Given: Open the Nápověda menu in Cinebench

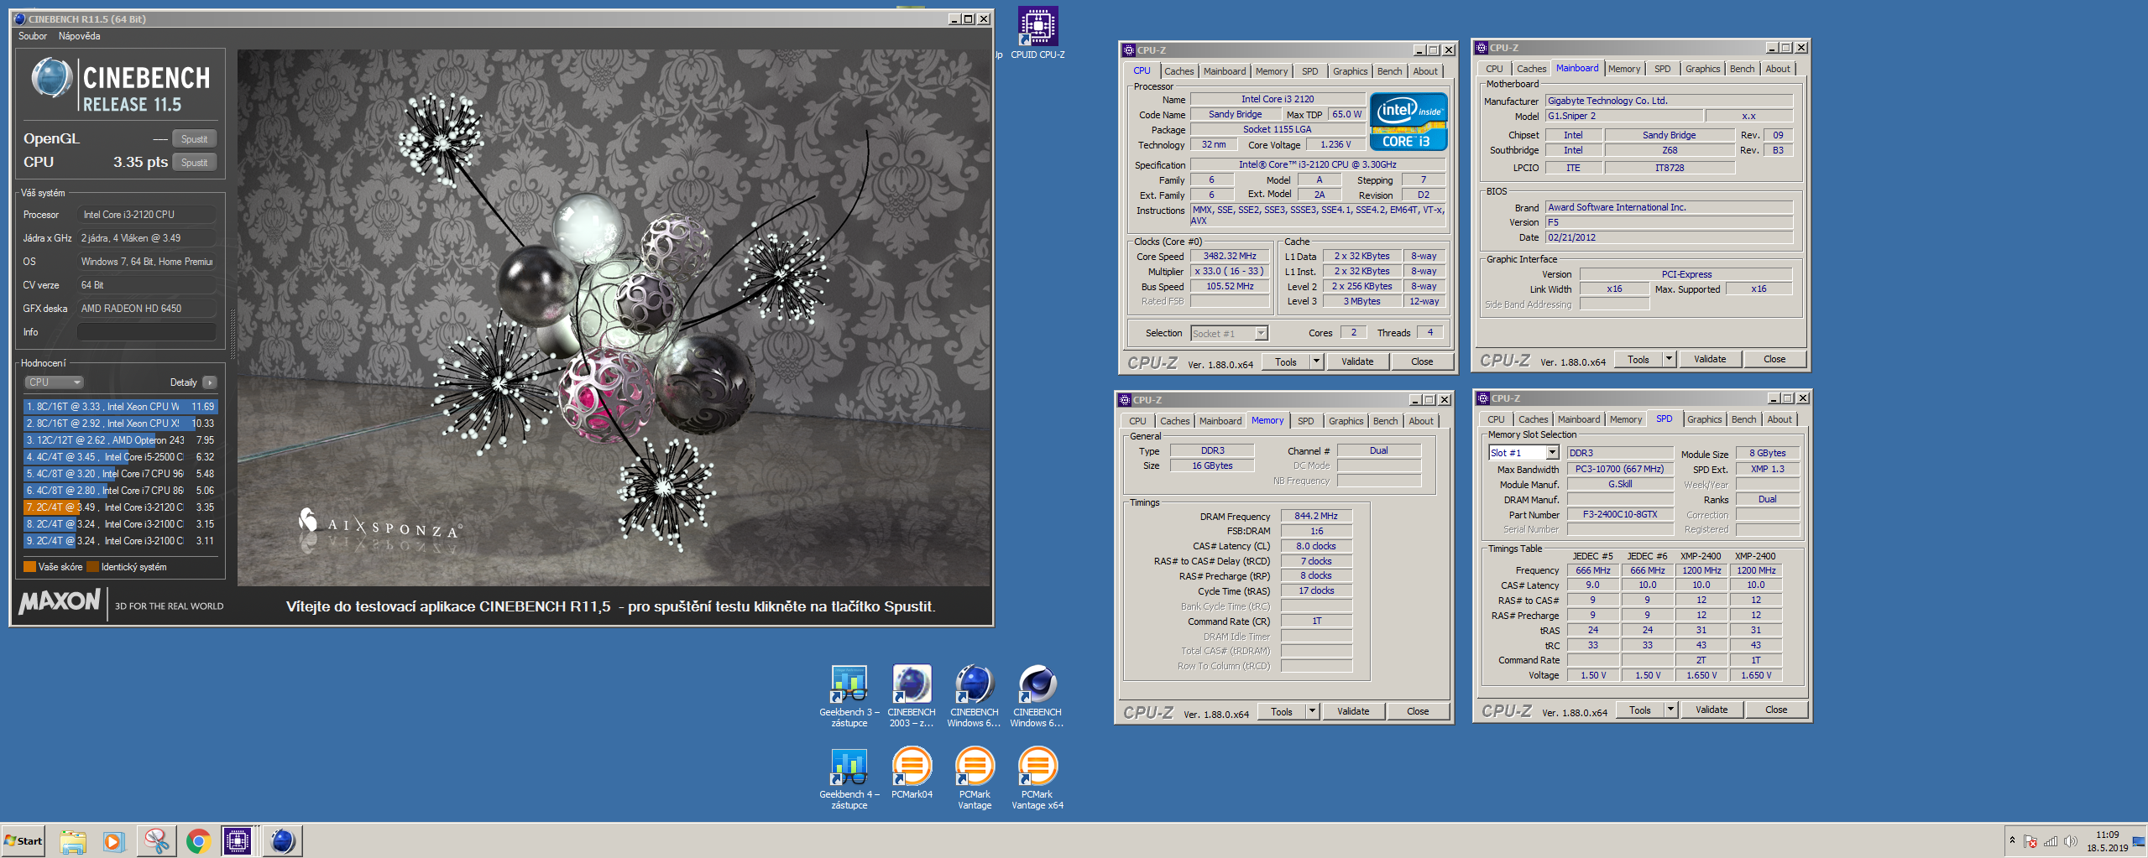Looking at the screenshot, I should coord(79,36).
